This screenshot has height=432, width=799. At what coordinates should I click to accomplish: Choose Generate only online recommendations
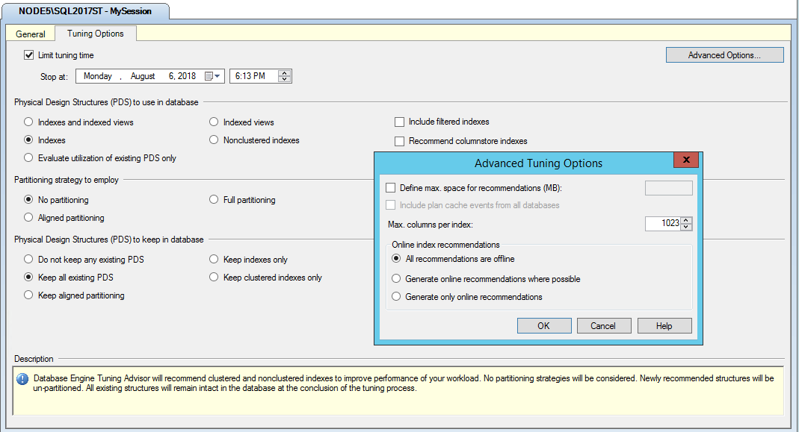pos(396,296)
